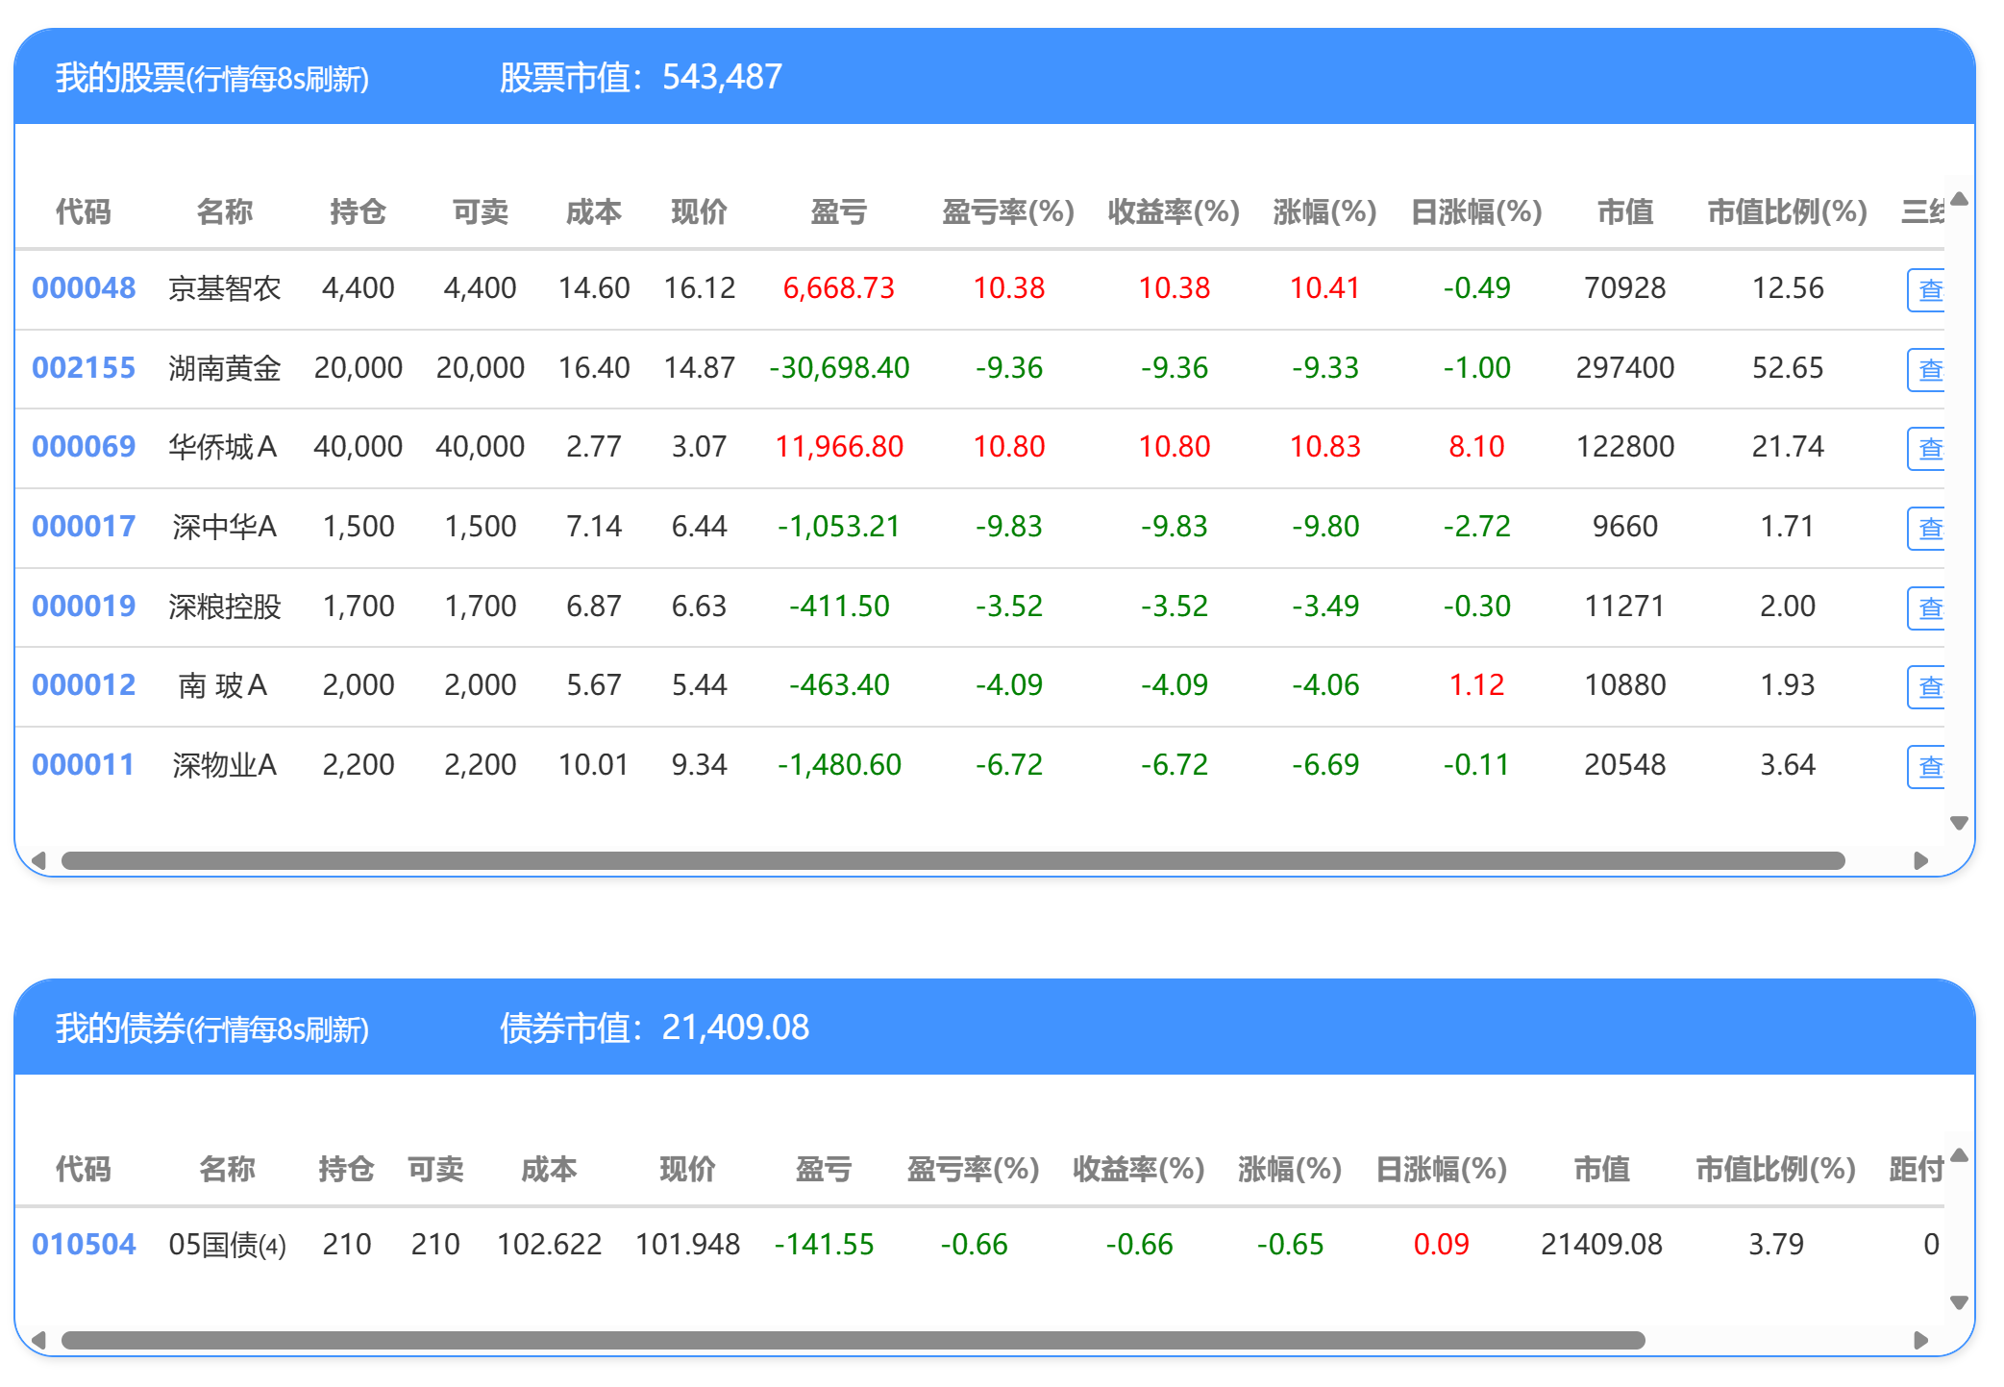Image resolution: width=2004 pixels, height=1387 pixels.
Task: Open stock code 000048 link
Action: click(84, 288)
